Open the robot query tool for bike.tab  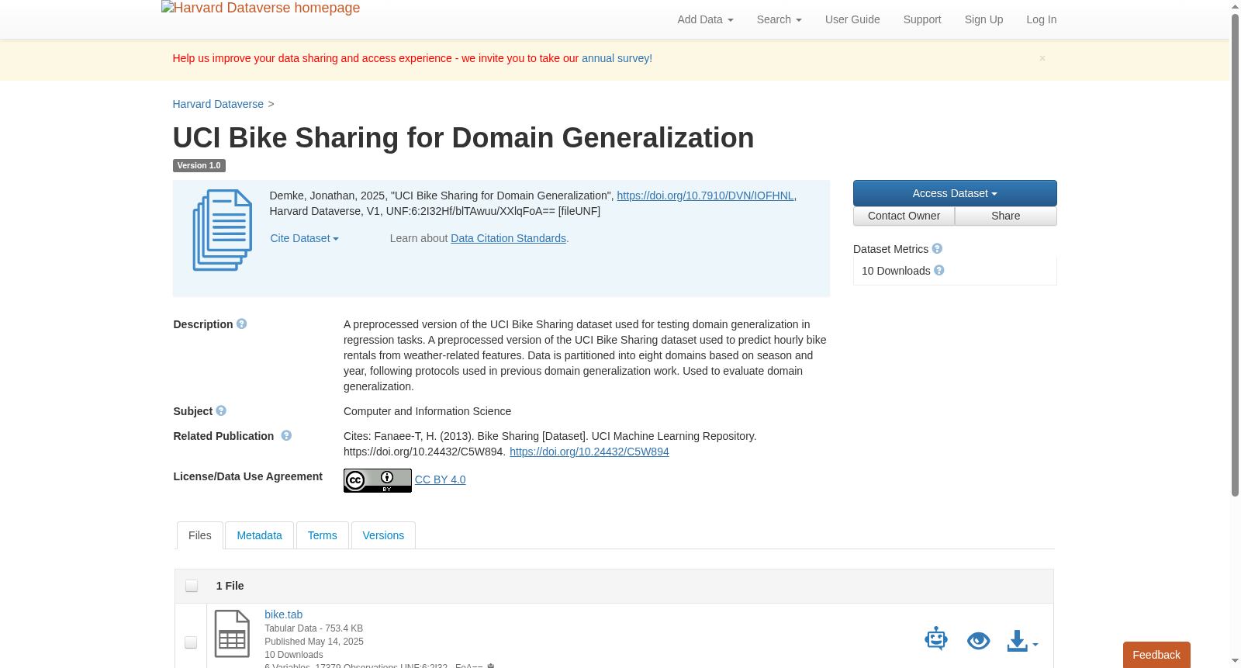coord(936,639)
